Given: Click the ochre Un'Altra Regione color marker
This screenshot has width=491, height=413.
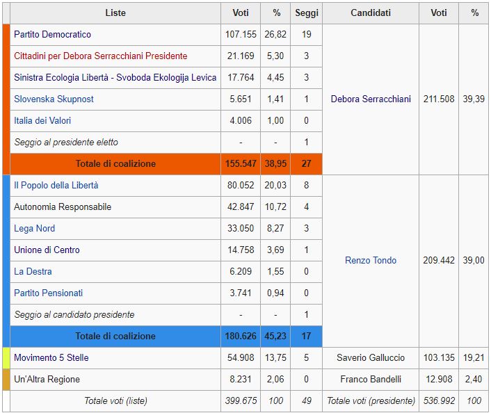Looking at the screenshot, I should (x=6, y=379).
